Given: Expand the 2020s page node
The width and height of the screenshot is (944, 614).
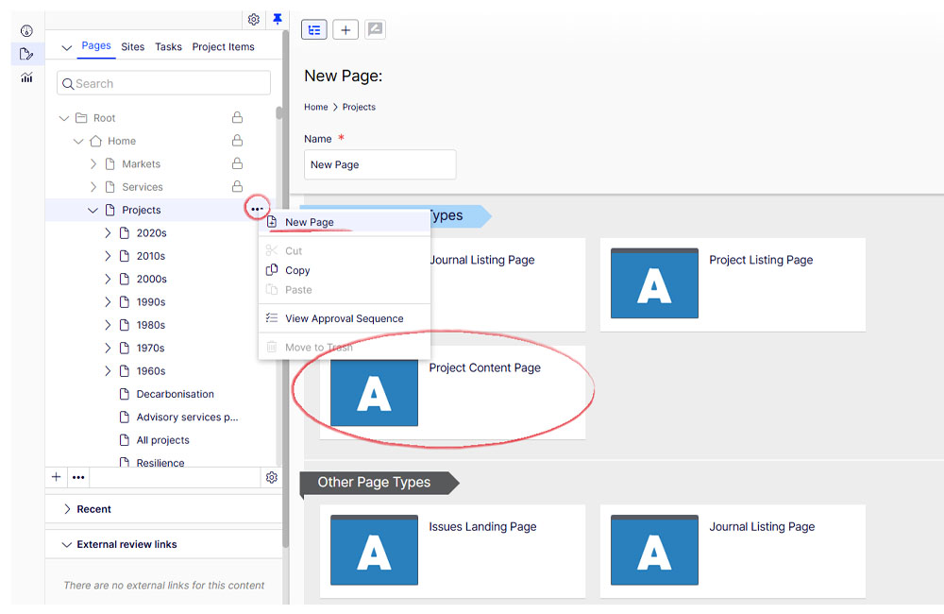Looking at the screenshot, I should [x=108, y=233].
